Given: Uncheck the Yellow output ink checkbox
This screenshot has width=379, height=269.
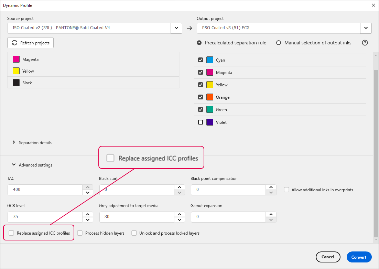Looking at the screenshot, I should [x=201, y=85].
